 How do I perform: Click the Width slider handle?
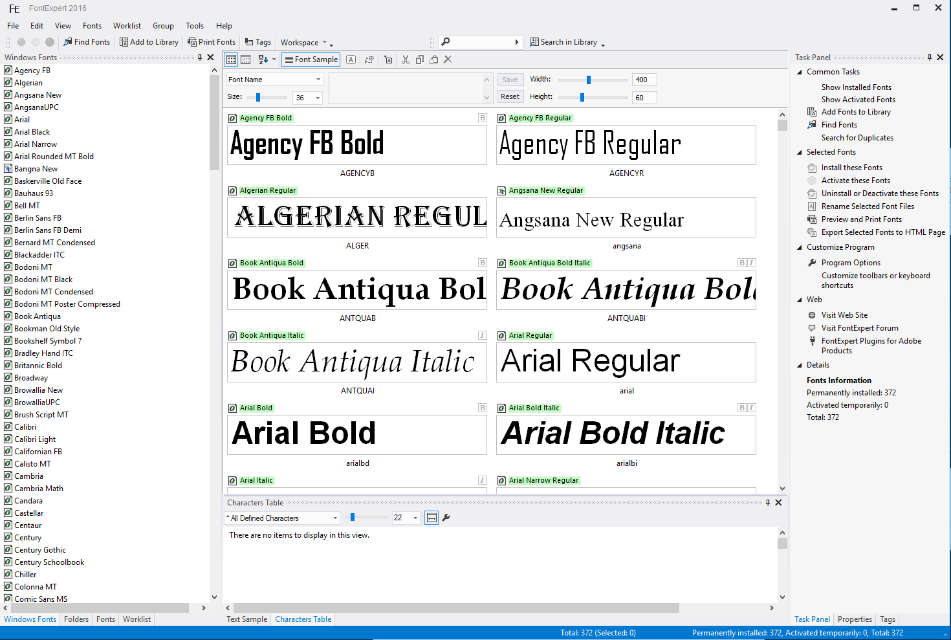pos(588,80)
